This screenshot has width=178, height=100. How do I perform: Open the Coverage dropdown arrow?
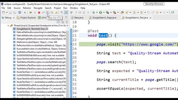[x=111, y=12]
